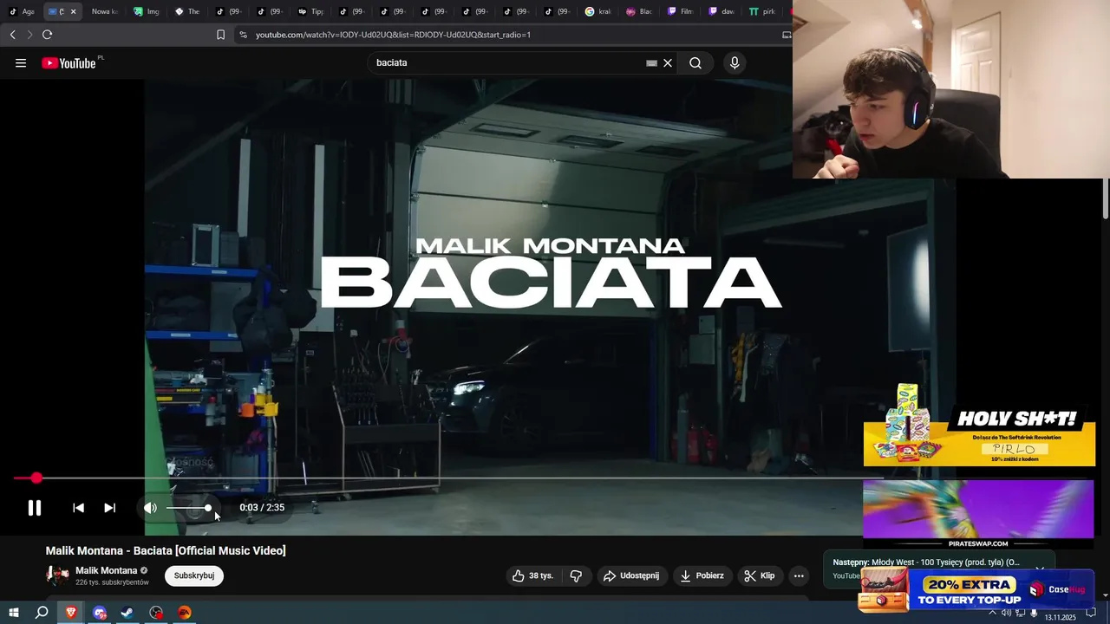The width and height of the screenshot is (1110, 624).
Task: Switch to the 'Aga' TikTok tab
Action: coord(23,12)
